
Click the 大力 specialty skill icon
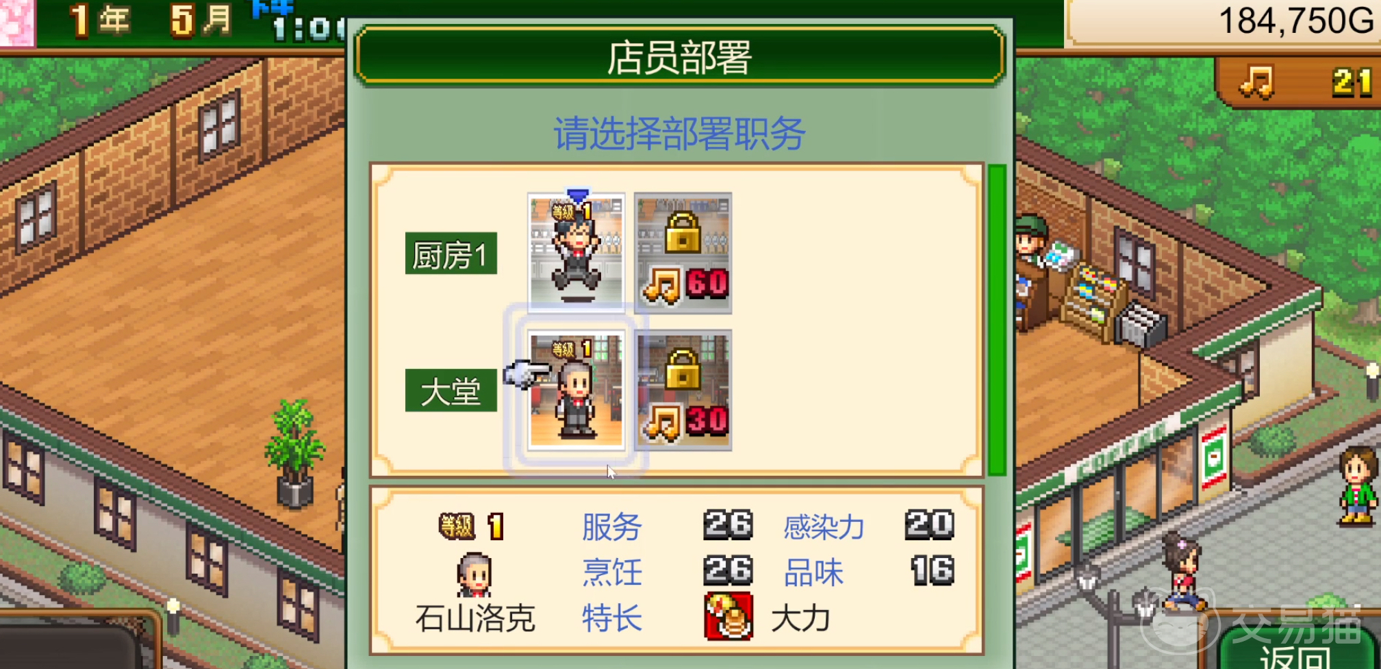click(x=728, y=616)
